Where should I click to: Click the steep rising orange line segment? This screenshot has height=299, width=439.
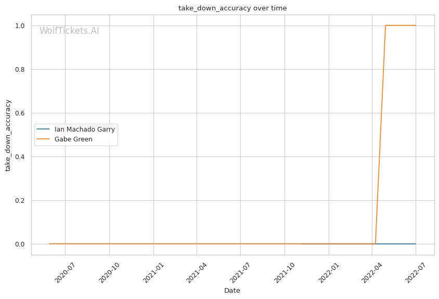[x=380, y=135]
